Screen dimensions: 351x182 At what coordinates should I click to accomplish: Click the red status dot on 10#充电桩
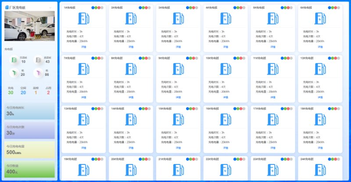coord(241,58)
